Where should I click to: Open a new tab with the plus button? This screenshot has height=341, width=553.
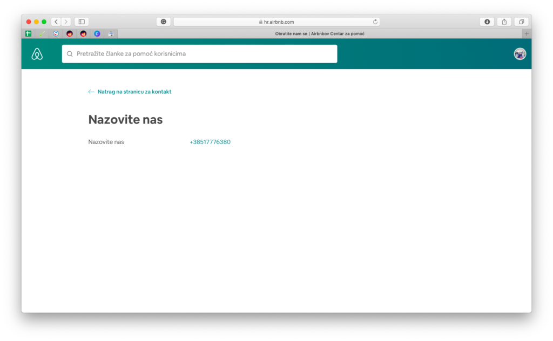(x=527, y=34)
